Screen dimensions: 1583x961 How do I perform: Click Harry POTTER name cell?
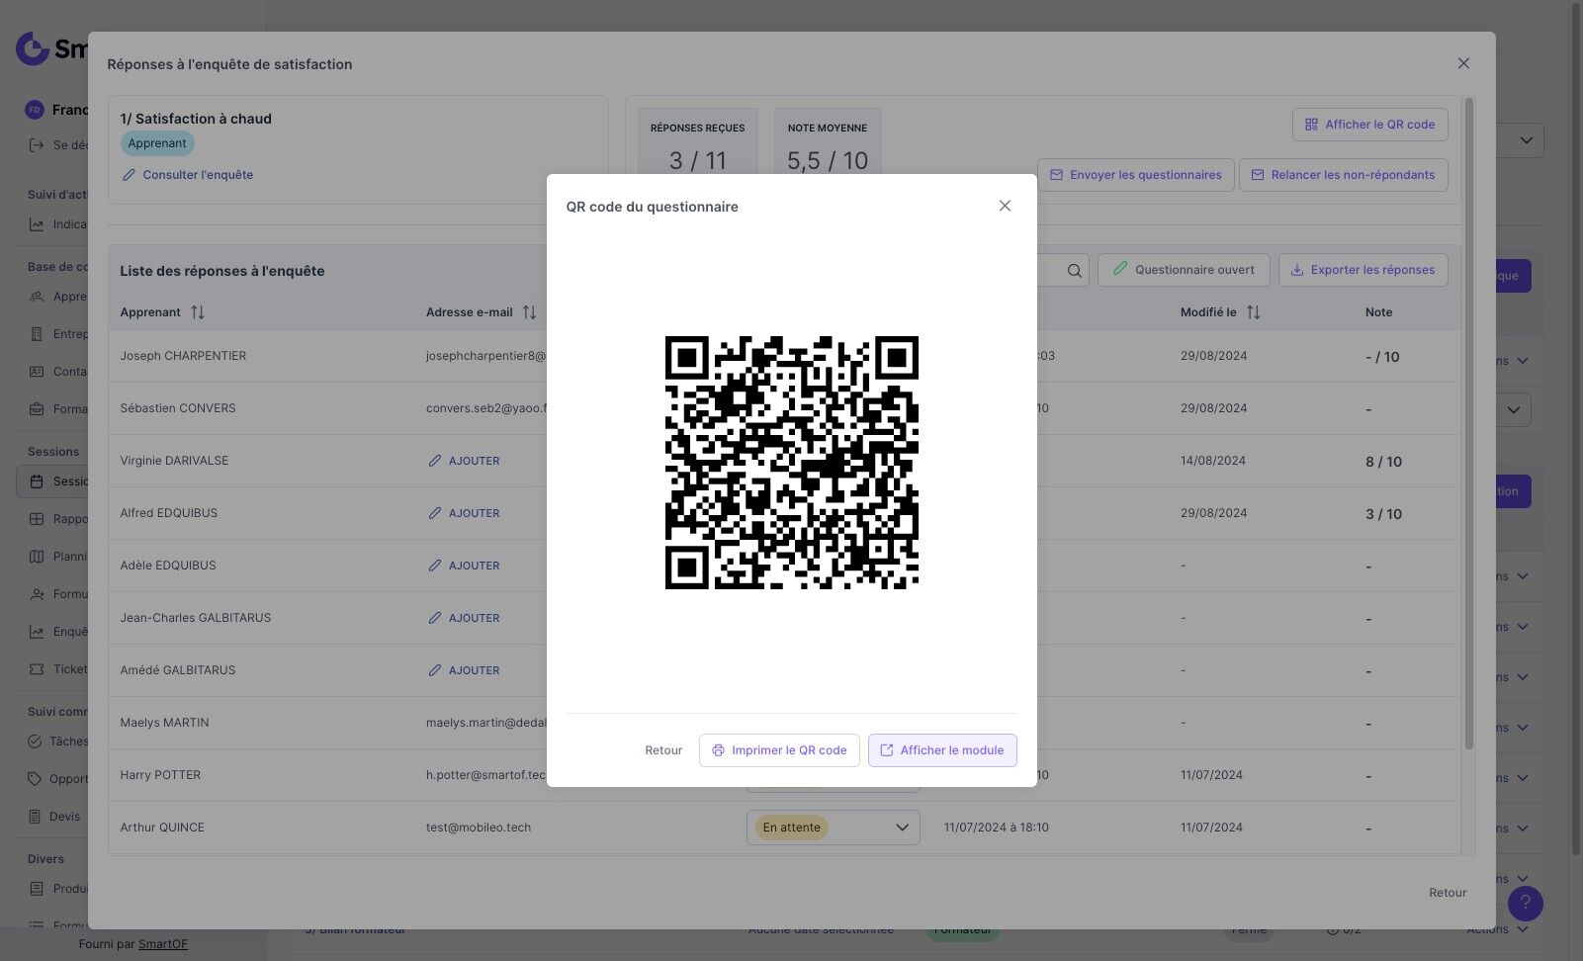[160, 775]
